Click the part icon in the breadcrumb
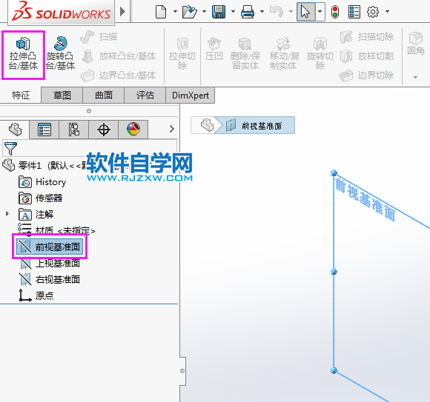 [207, 125]
